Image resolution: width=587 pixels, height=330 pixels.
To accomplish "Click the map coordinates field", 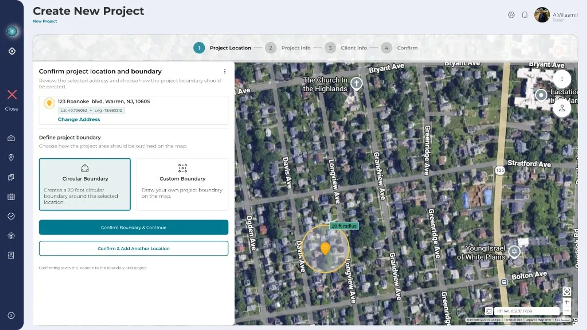I will [527, 311].
